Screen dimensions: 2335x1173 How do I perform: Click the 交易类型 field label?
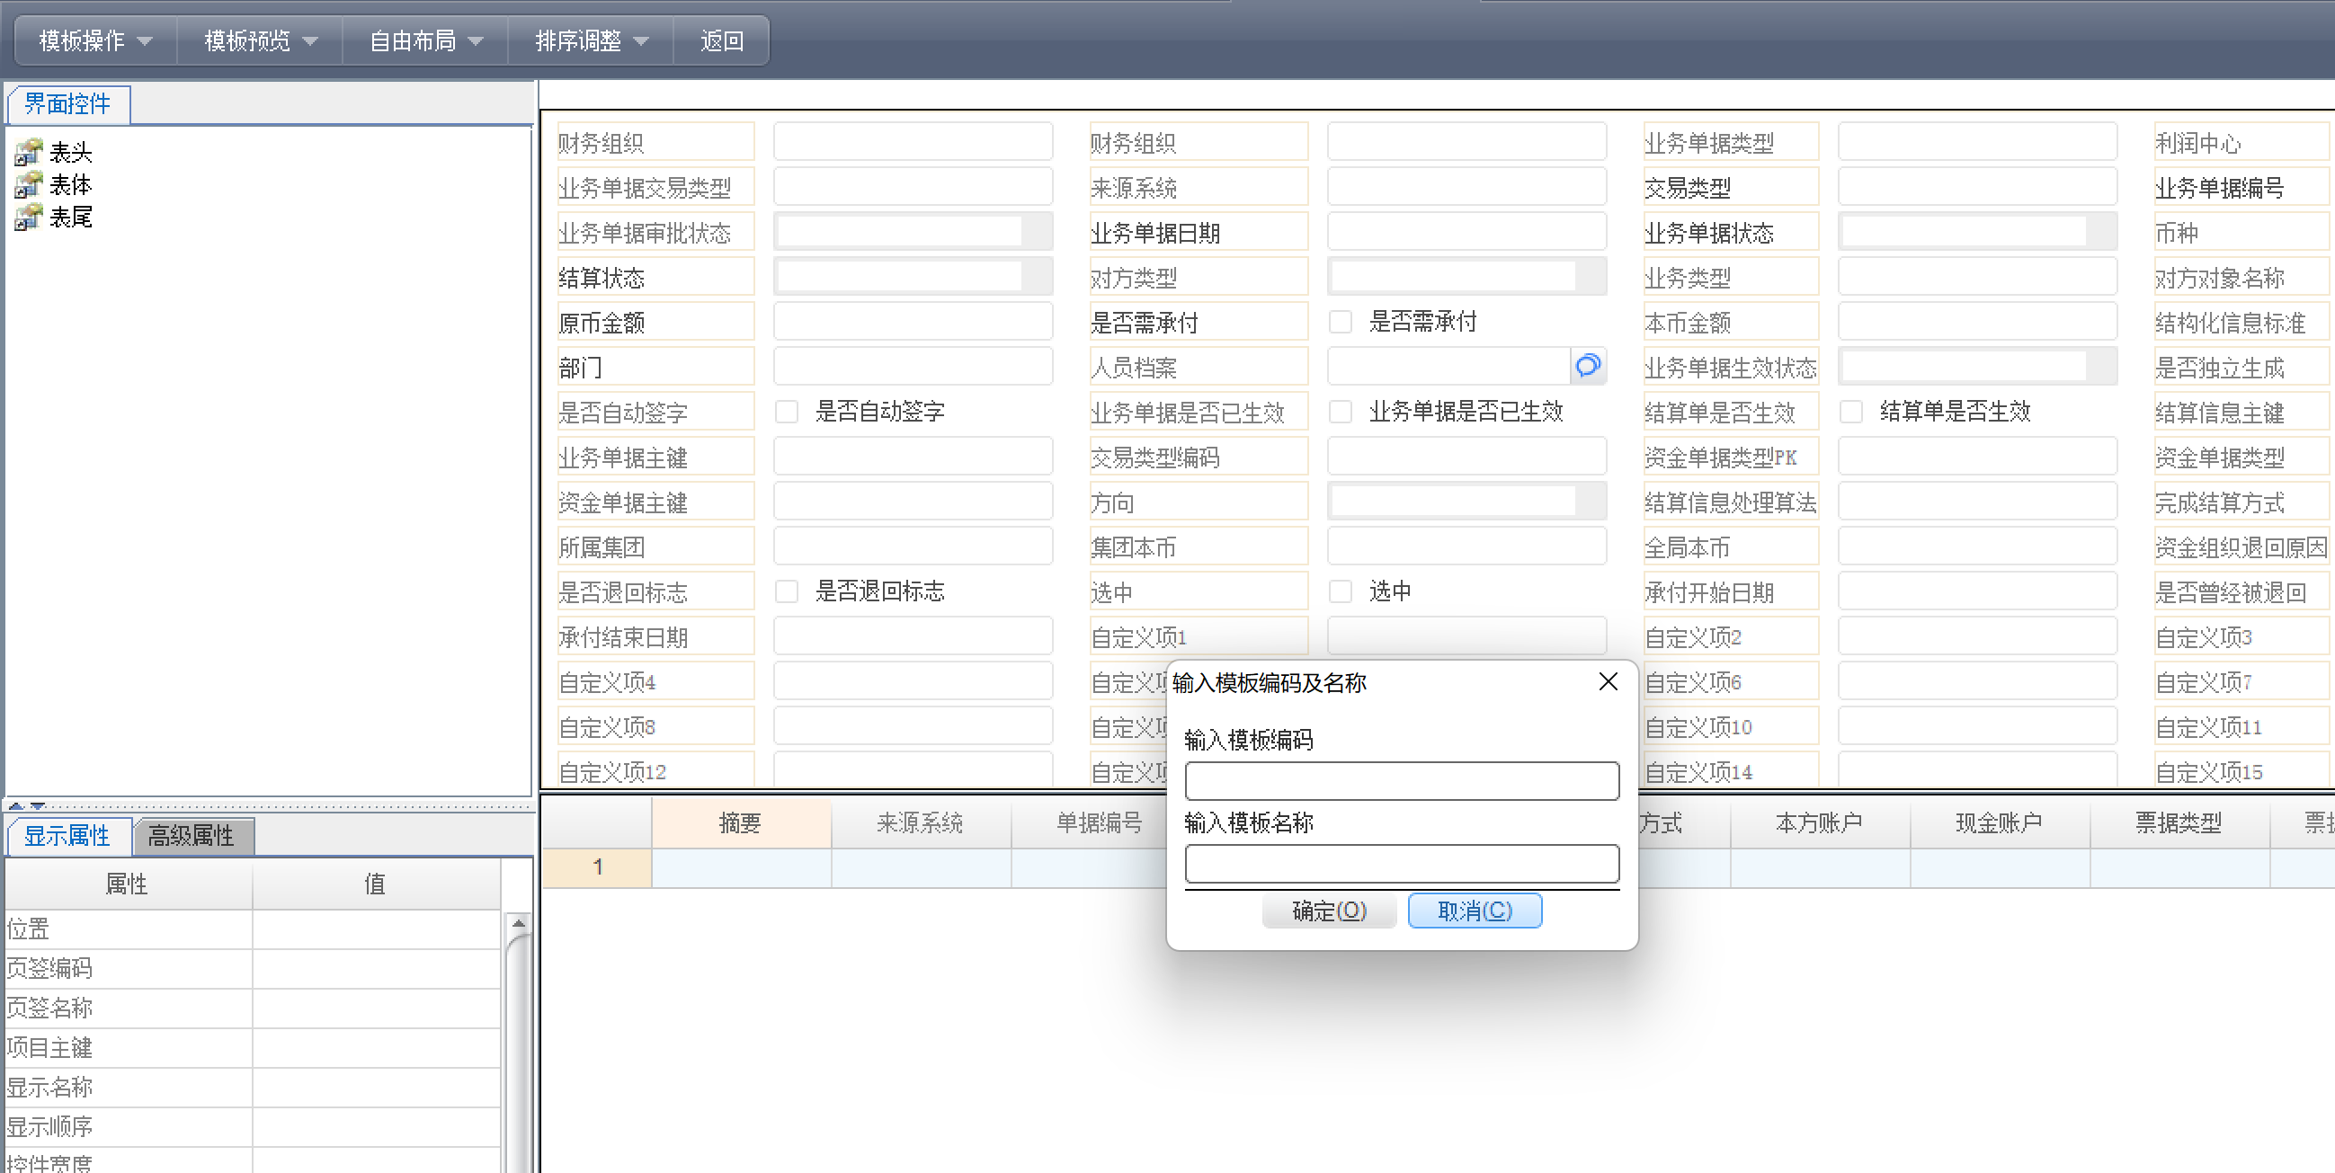pos(1731,187)
